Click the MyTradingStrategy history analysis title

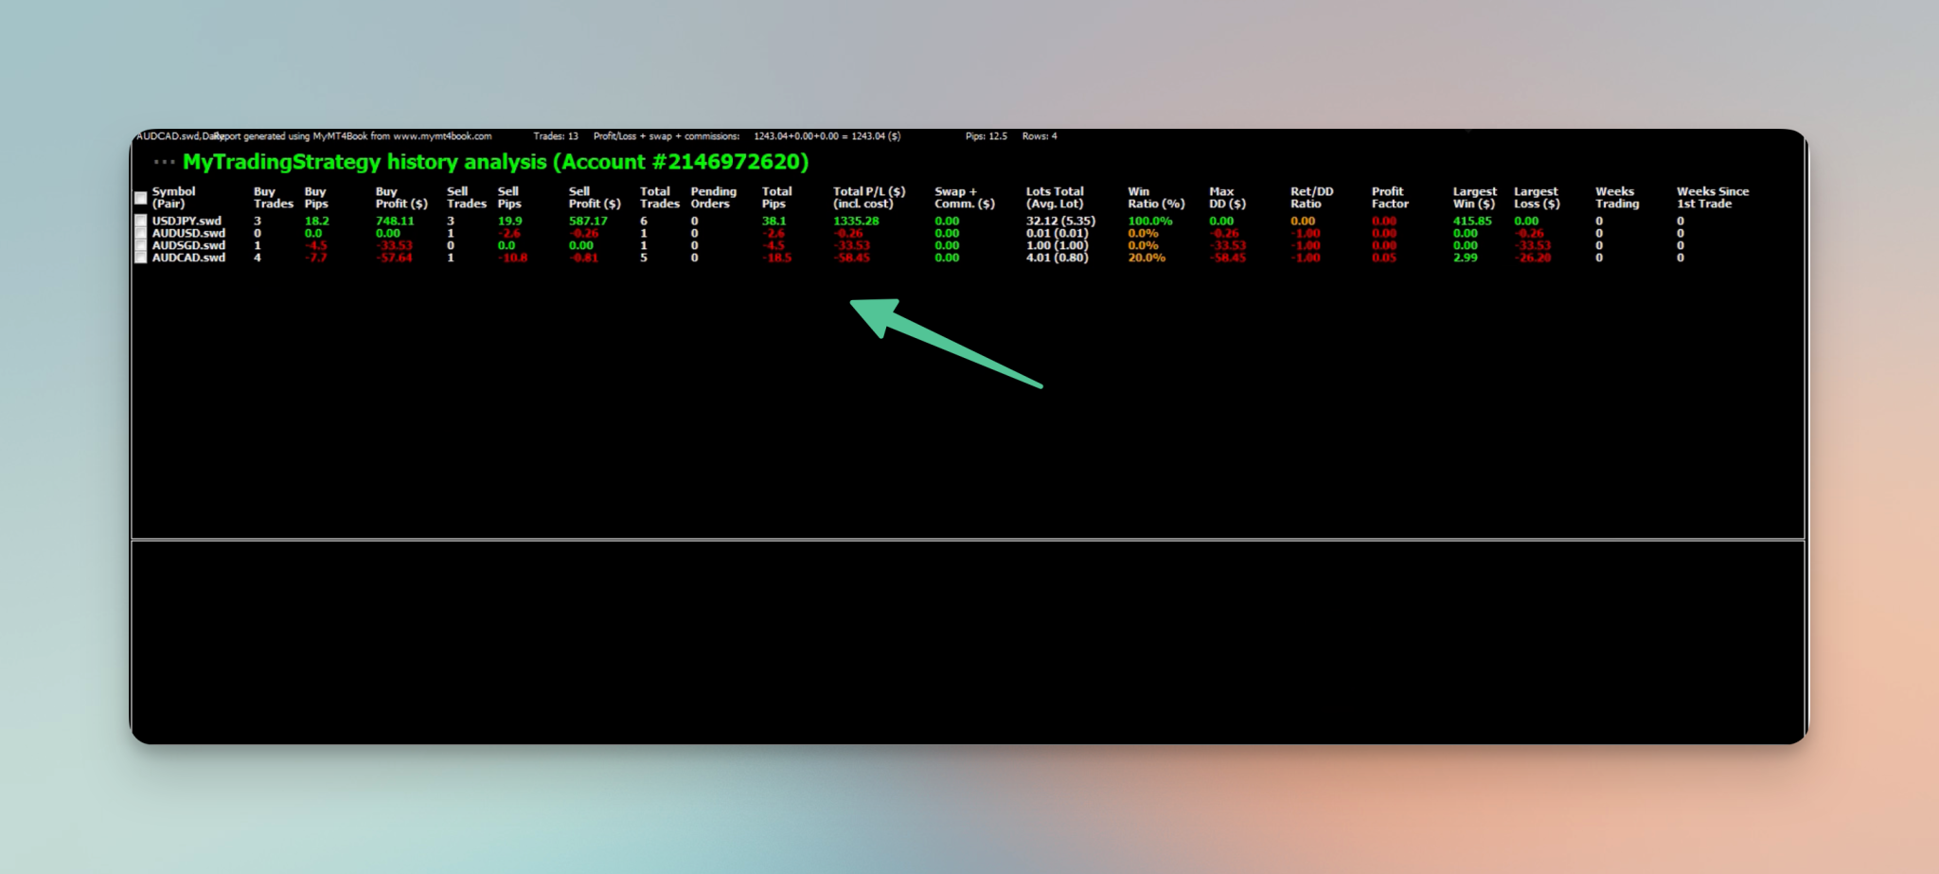coord(495,162)
